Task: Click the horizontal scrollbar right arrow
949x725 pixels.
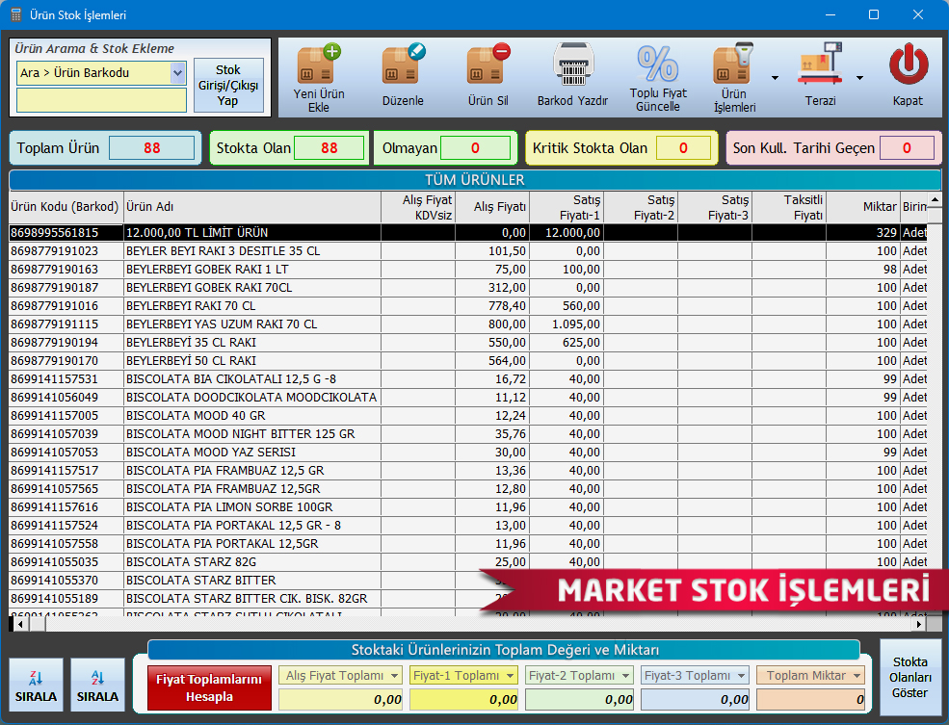Action: (x=919, y=623)
